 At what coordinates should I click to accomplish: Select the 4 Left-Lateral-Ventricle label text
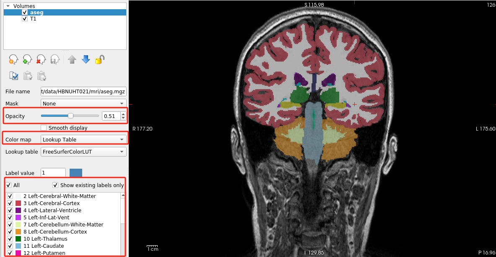pyautogui.click(x=52, y=210)
